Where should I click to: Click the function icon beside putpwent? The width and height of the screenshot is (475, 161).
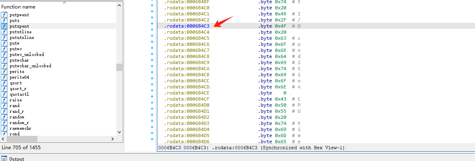click(x=4, y=15)
